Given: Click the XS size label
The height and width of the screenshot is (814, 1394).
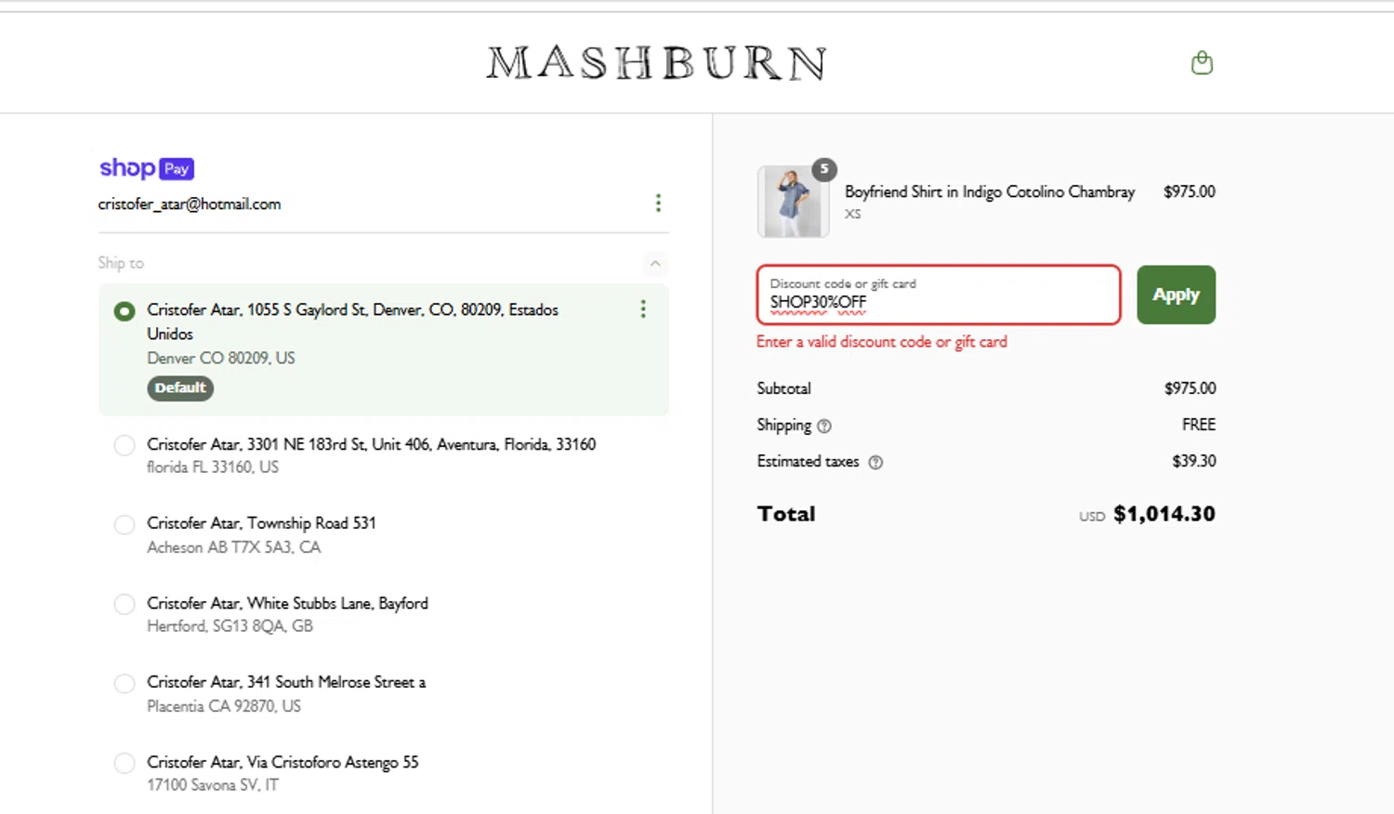Looking at the screenshot, I should (x=852, y=214).
